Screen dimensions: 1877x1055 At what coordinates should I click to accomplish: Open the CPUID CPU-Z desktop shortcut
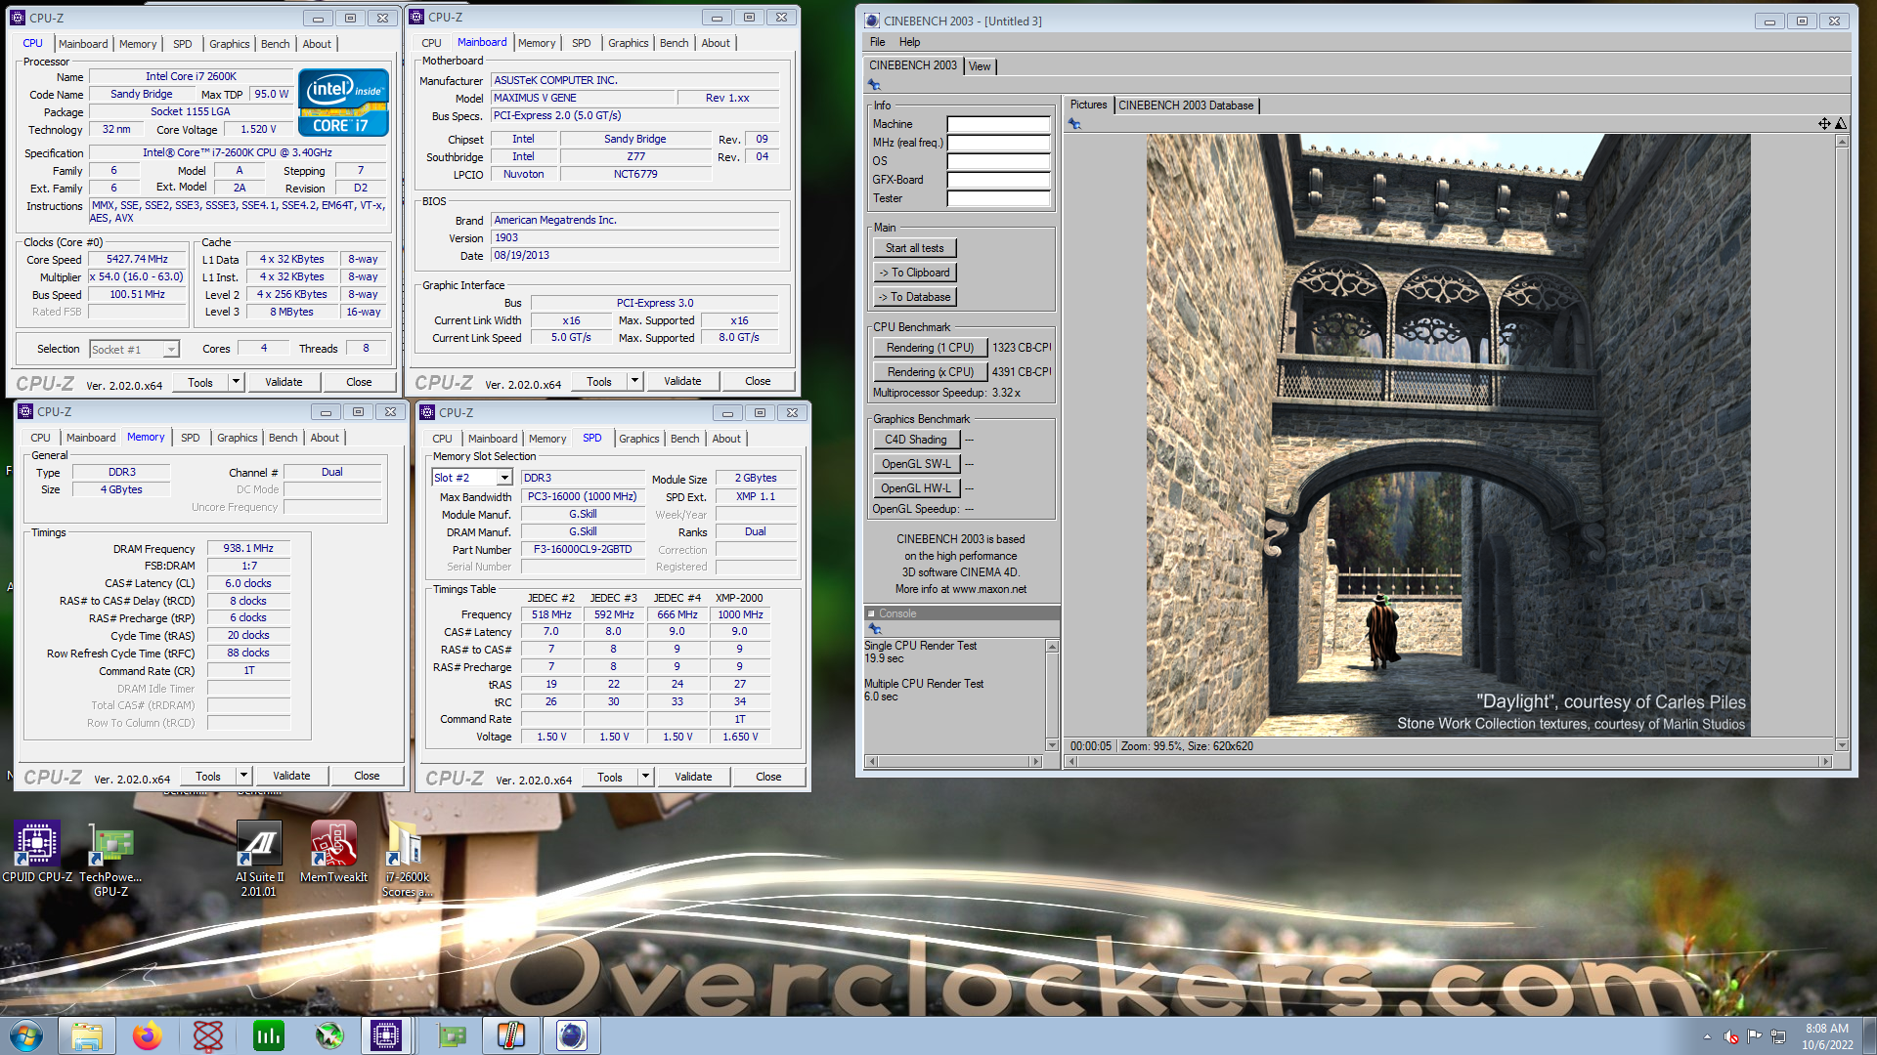(x=37, y=852)
